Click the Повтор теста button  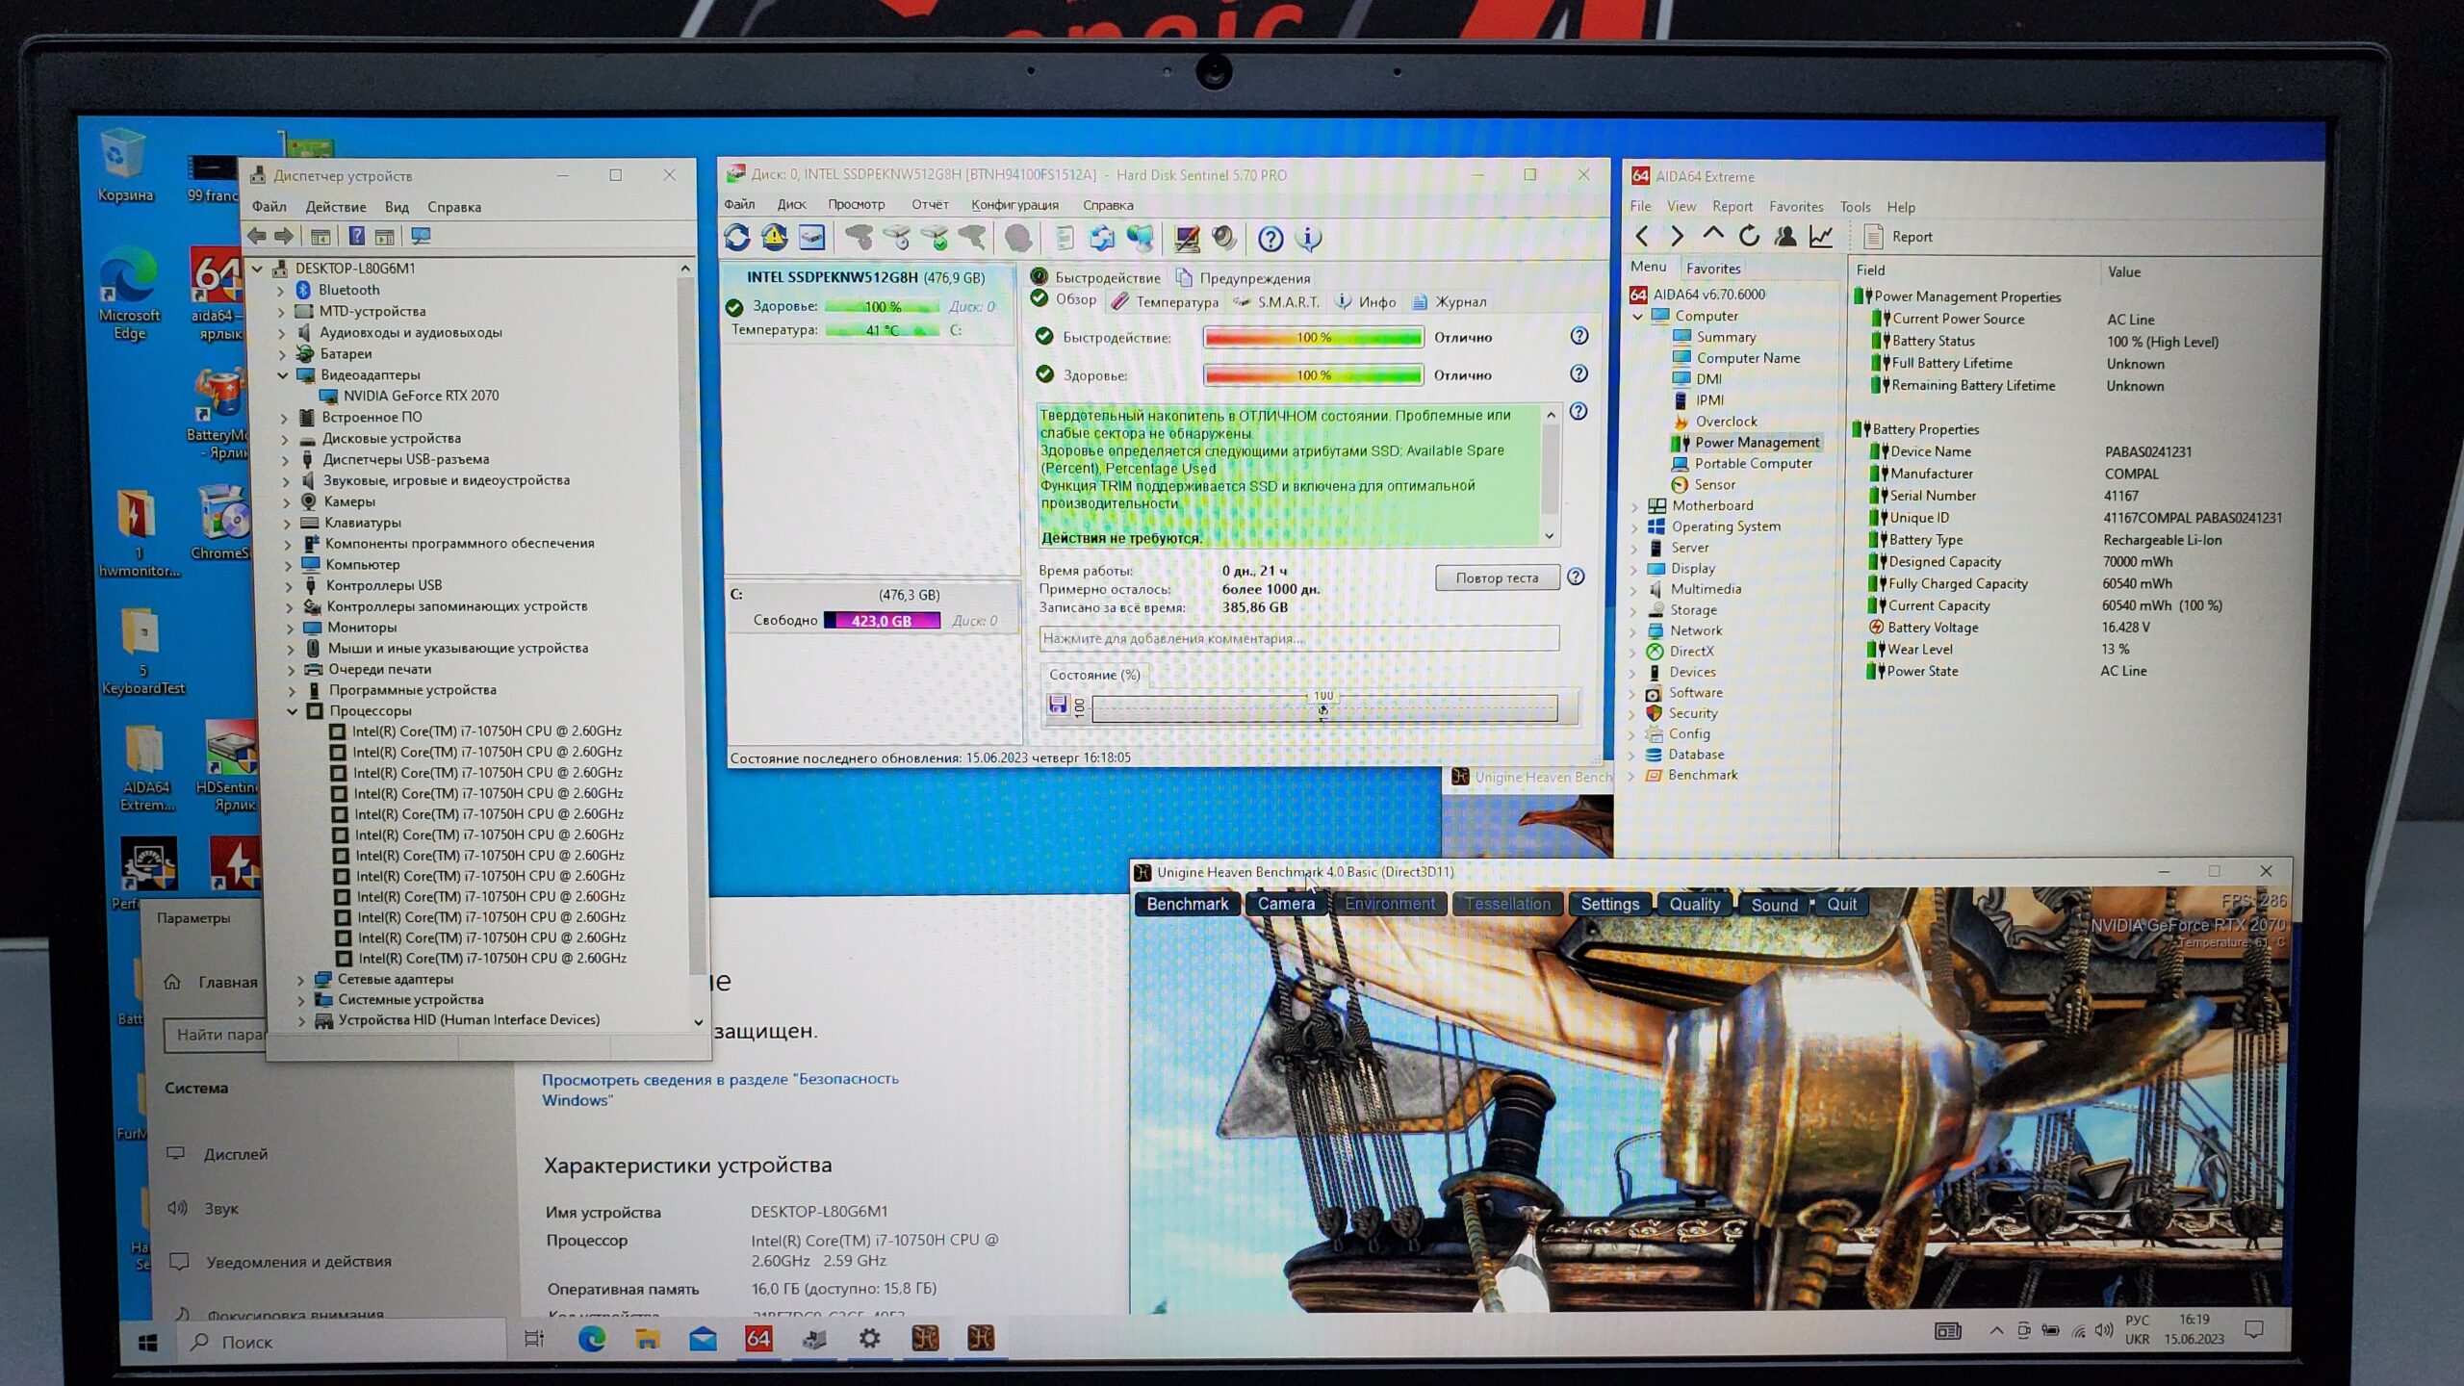(1496, 577)
